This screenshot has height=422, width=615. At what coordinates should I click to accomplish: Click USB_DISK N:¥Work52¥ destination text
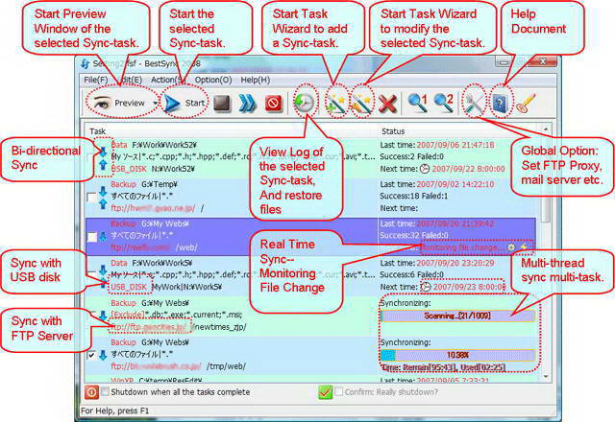[x=153, y=169]
